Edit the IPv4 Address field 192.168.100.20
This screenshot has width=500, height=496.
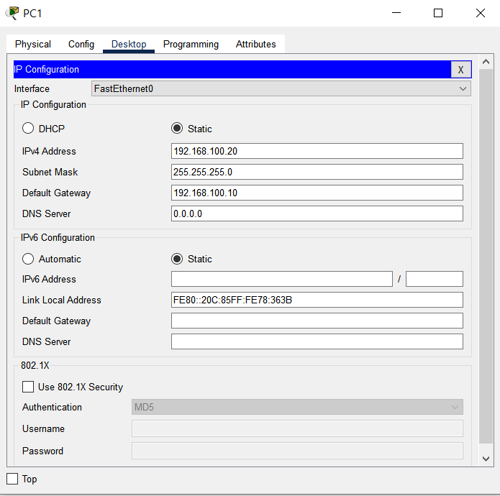(317, 151)
